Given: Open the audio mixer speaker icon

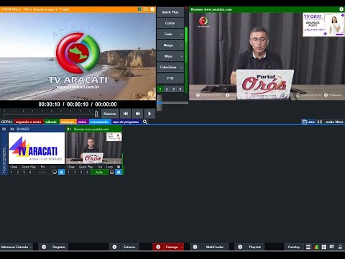Looking at the screenshot, I should click(319, 122).
